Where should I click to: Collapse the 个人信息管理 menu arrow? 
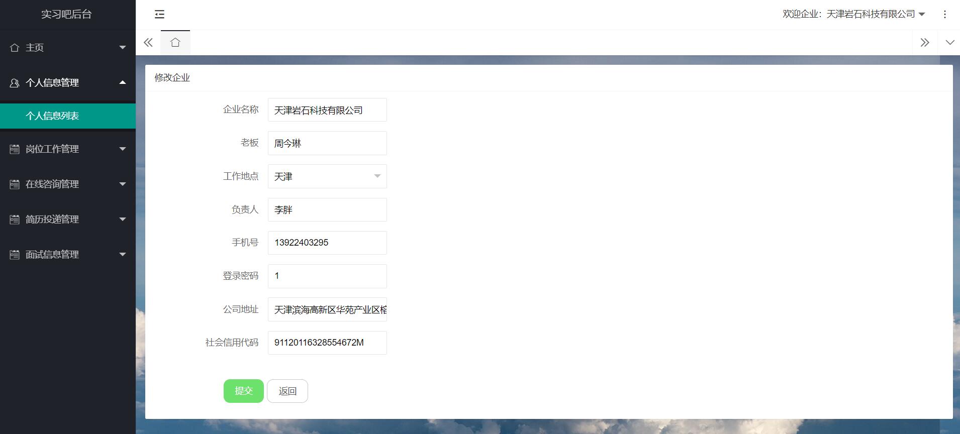pyautogui.click(x=123, y=82)
